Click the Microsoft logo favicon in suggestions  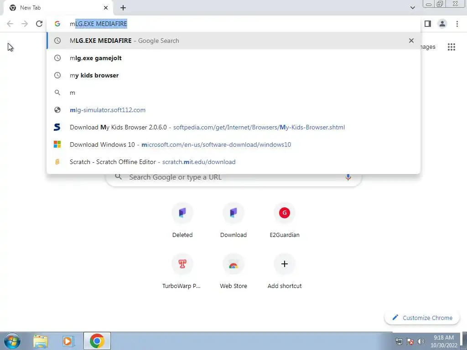coord(57,144)
